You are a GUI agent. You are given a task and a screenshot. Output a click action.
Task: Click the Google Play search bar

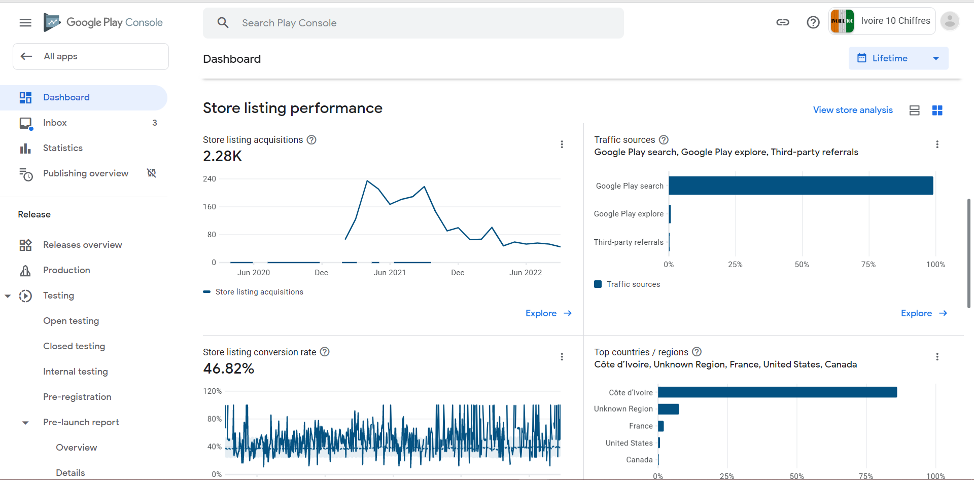point(801,186)
